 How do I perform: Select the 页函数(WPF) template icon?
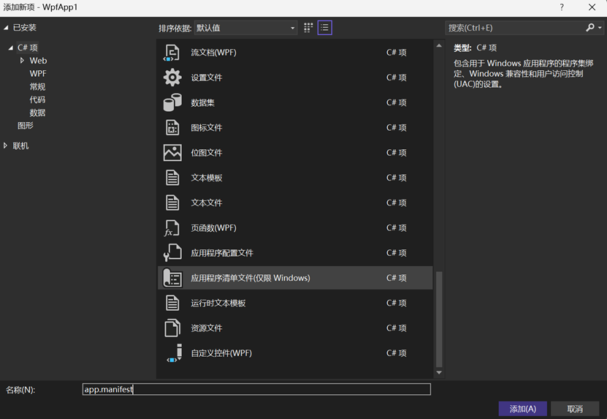coord(172,228)
